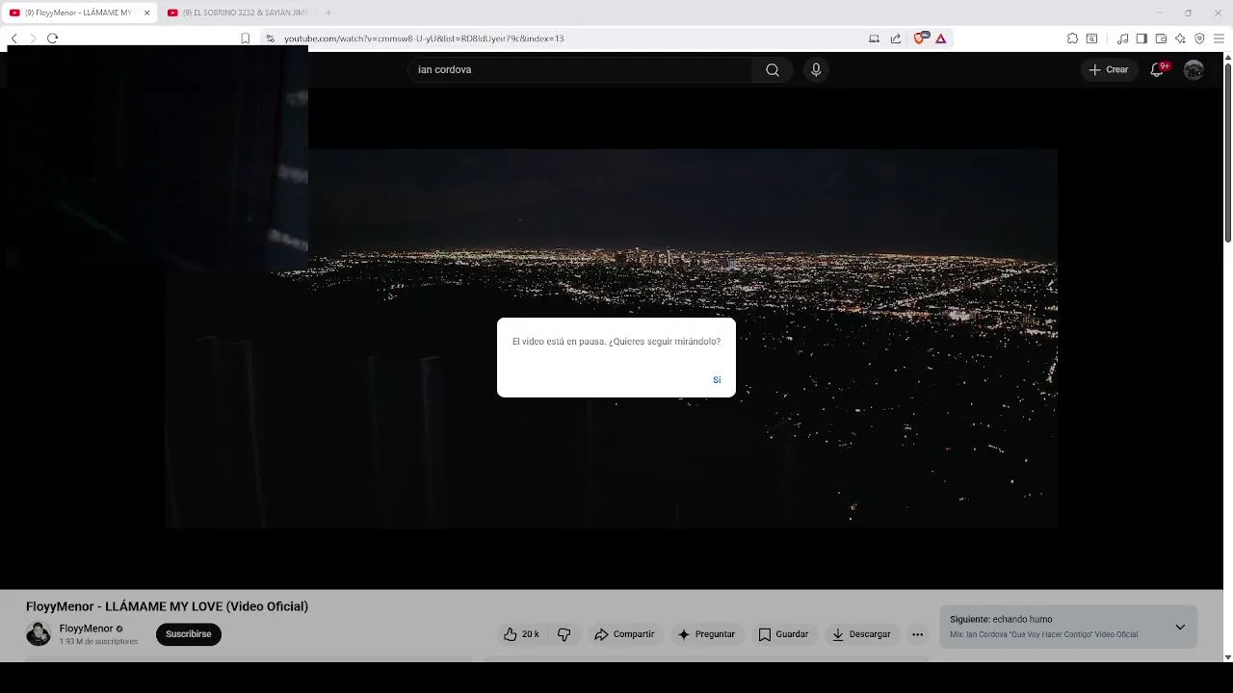1233x693 pixels.
Task: Click the share page icon in address bar
Action: (896, 38)
